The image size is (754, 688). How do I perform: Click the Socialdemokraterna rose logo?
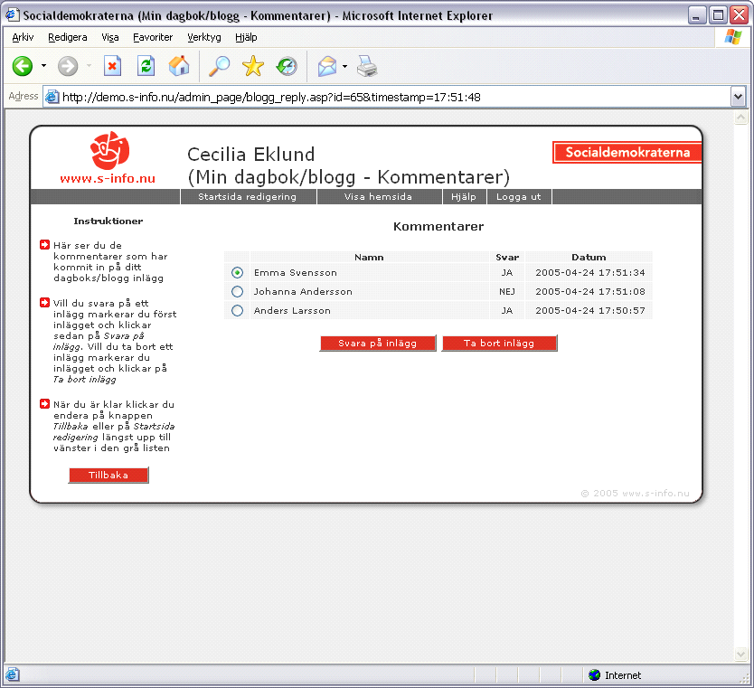click(x=109, y=150)
